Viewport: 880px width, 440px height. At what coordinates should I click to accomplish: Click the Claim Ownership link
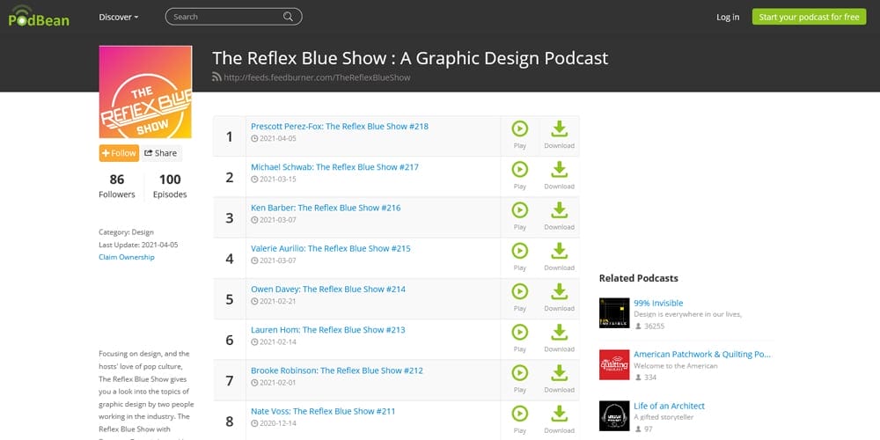(126, 257)
